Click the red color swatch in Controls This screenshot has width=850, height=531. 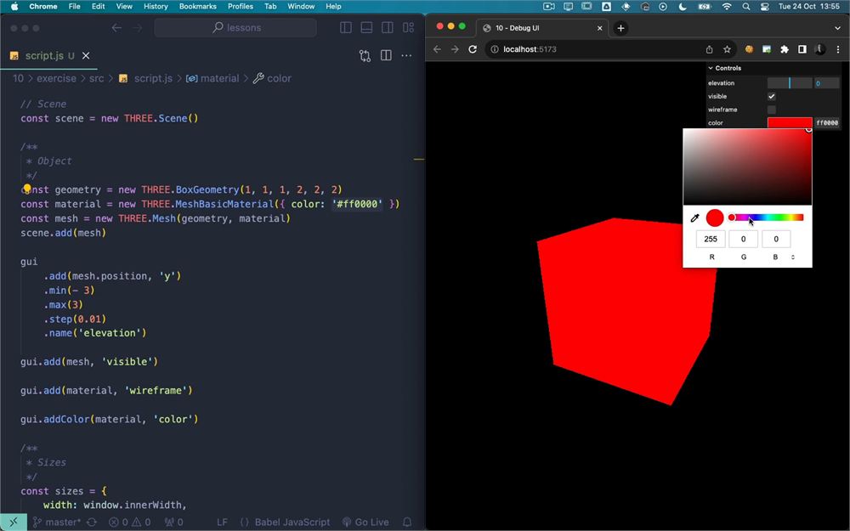[790, 123]
